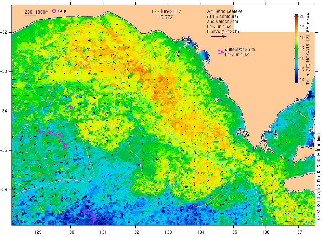The height and width of the screenshot is (237, 323).
Task: Select the "200 1000m" depth legend text
Action: [37, 12]
